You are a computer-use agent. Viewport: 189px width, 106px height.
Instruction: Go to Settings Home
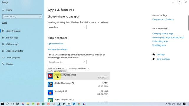point(7,10)
